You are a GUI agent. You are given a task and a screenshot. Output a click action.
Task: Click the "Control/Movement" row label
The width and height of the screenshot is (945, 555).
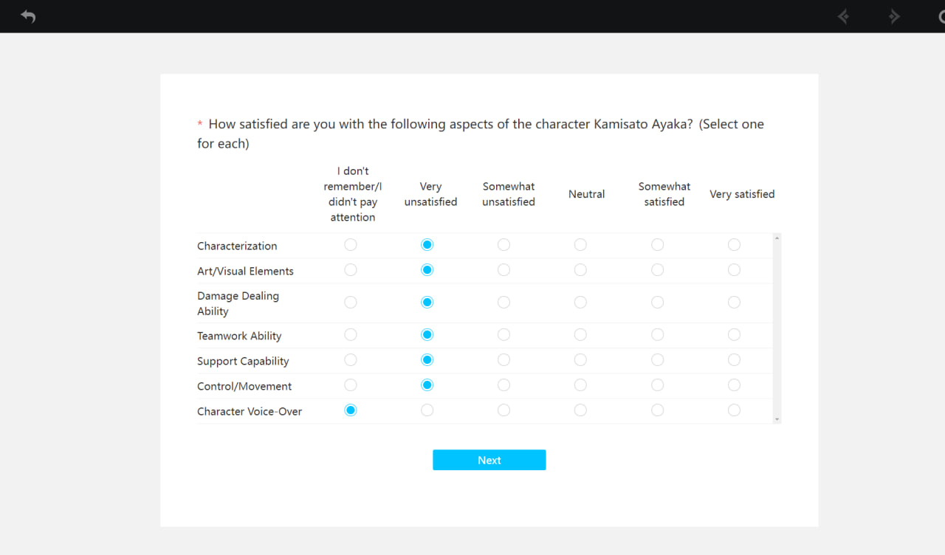244,386
